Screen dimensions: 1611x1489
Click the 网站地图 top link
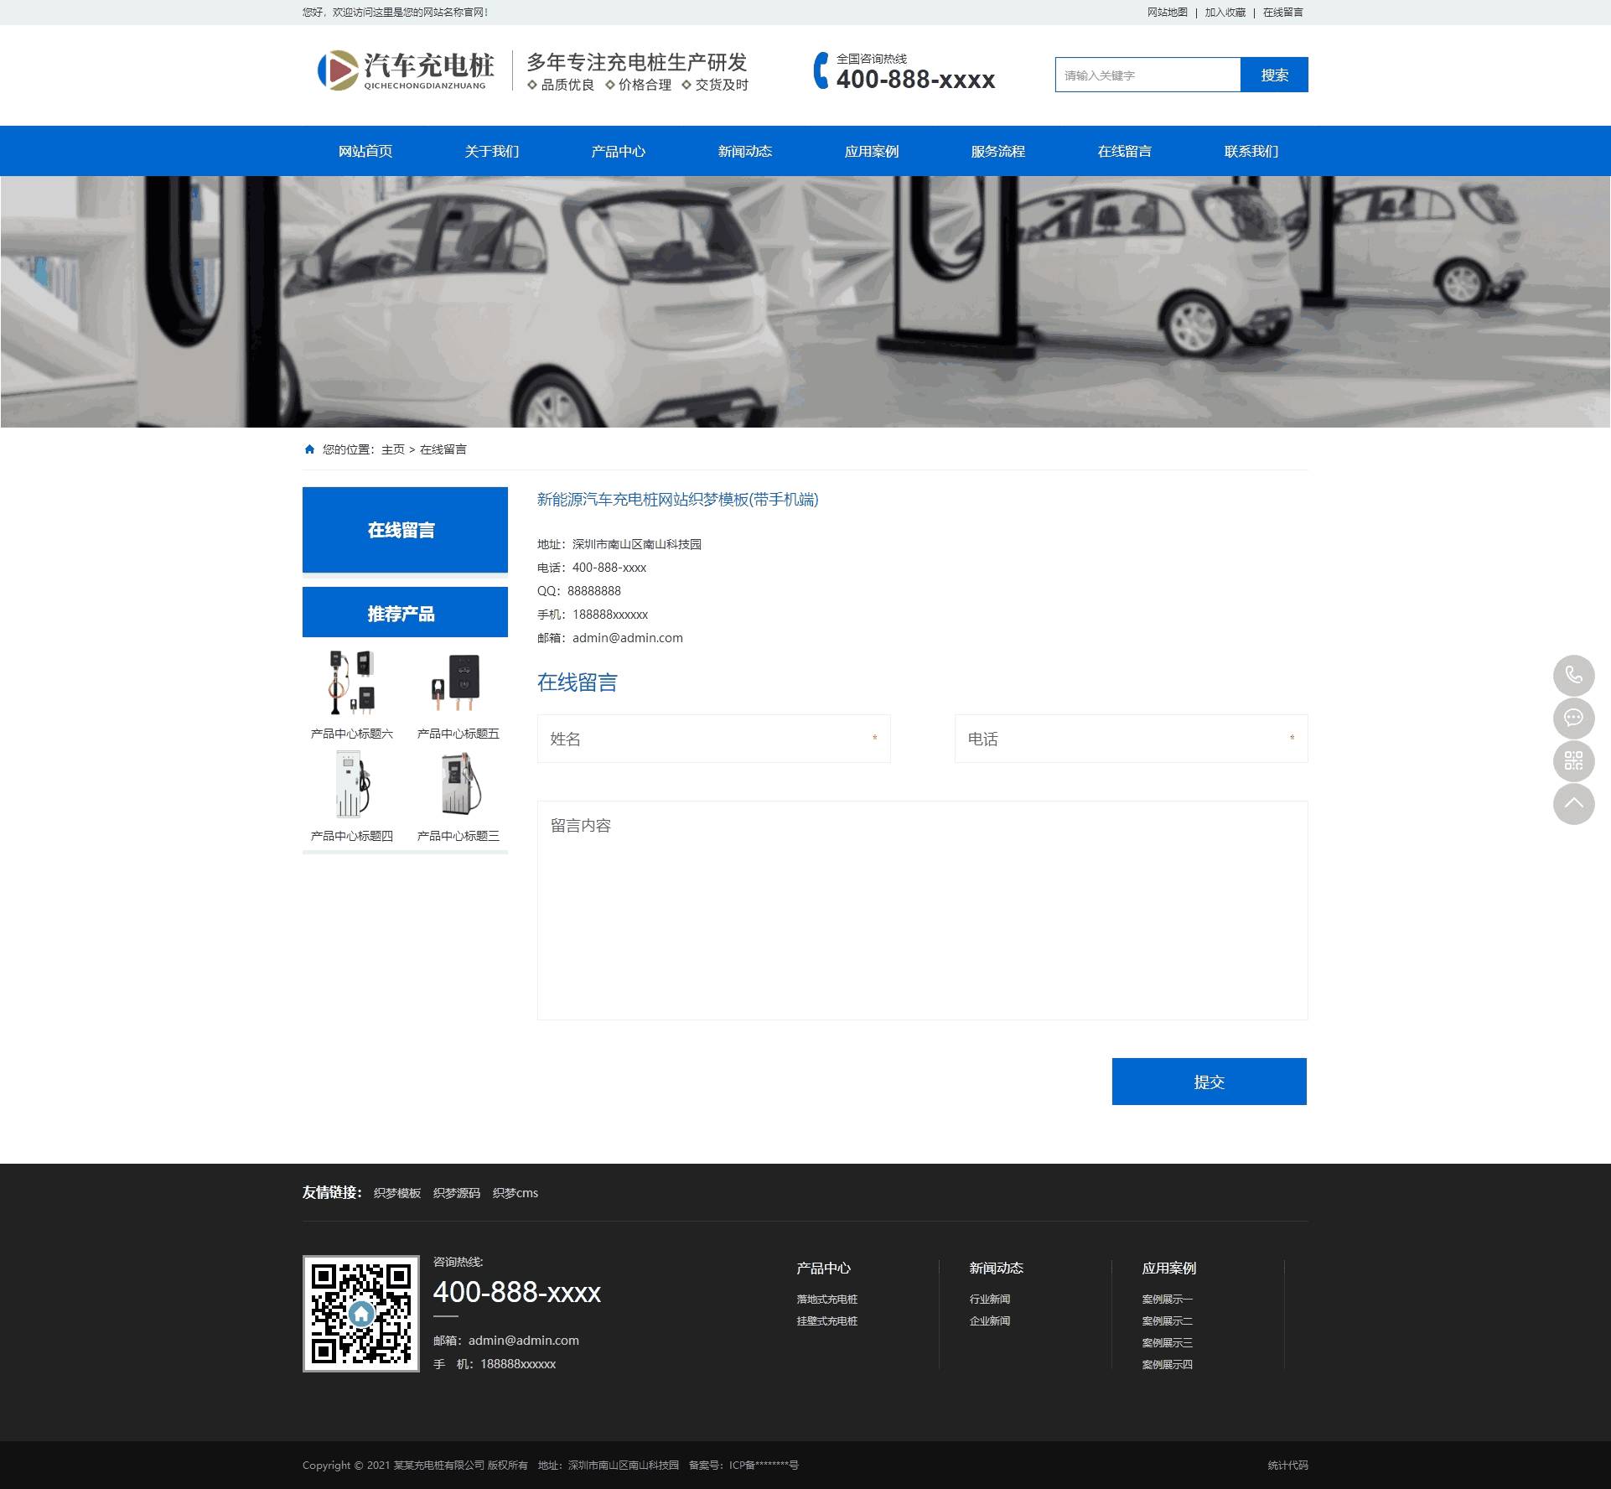(1167, 13)
